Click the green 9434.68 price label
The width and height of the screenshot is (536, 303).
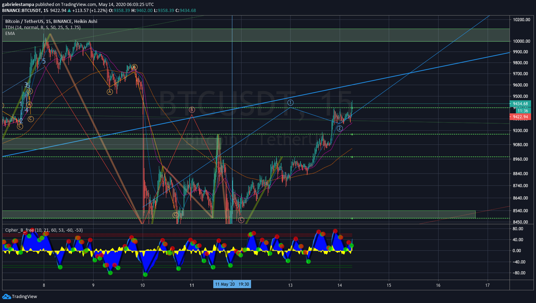(520, 104)
